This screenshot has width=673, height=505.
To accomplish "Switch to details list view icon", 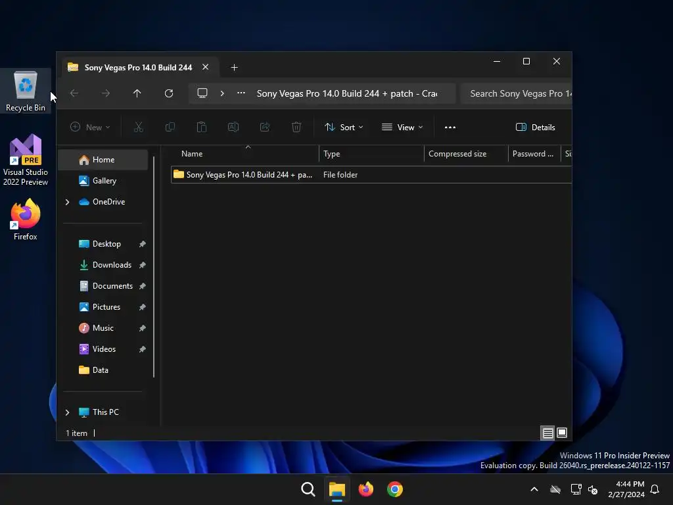I will pyautogui.click(x=547, y=433).
